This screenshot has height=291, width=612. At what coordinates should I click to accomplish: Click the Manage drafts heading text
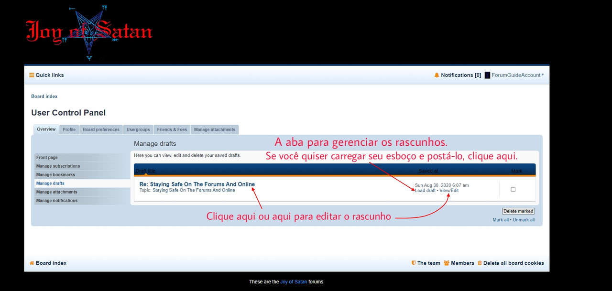(x=155, y=144)
